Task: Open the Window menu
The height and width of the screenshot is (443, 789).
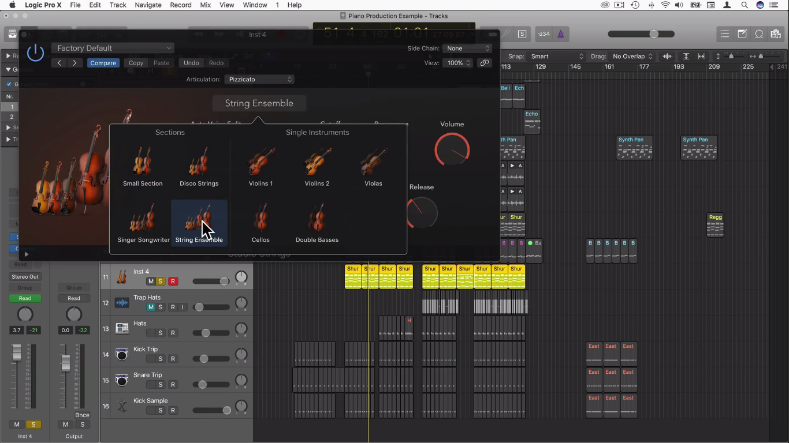Action: (x=255, y=5)
